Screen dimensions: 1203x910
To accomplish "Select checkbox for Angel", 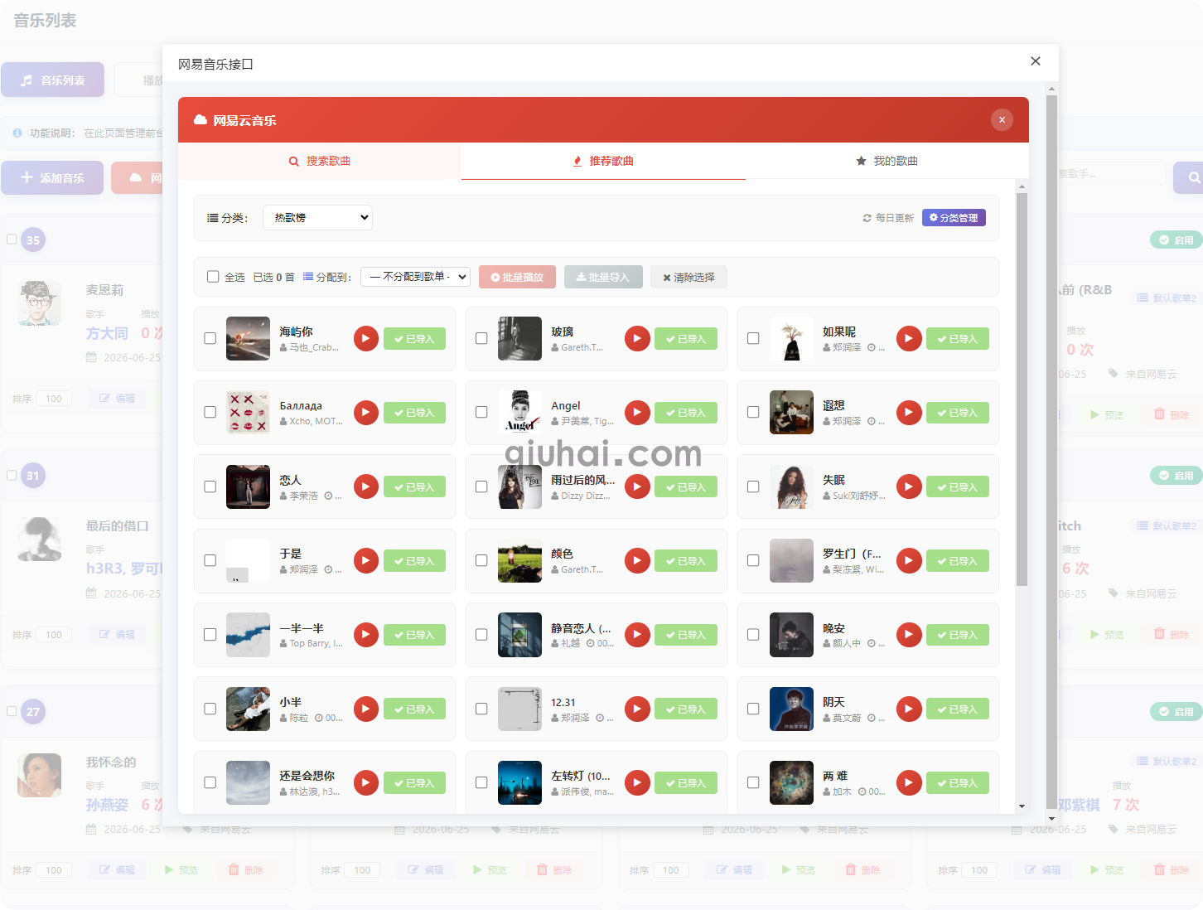I will pyautogui.click(x=481, y=412).
